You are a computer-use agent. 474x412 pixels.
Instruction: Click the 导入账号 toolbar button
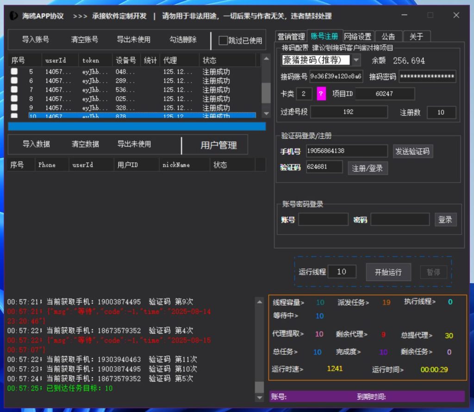35,40
